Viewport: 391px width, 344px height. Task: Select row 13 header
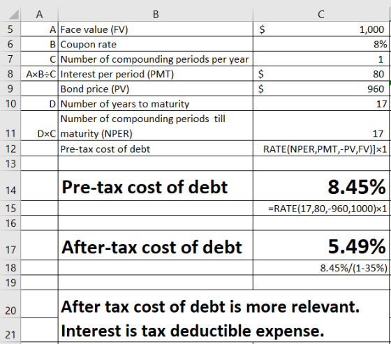(x=10, y=164)
